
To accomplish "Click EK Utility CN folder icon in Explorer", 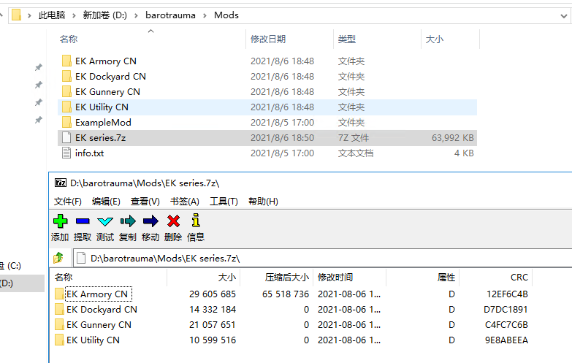I will click(x=66, y=107).
